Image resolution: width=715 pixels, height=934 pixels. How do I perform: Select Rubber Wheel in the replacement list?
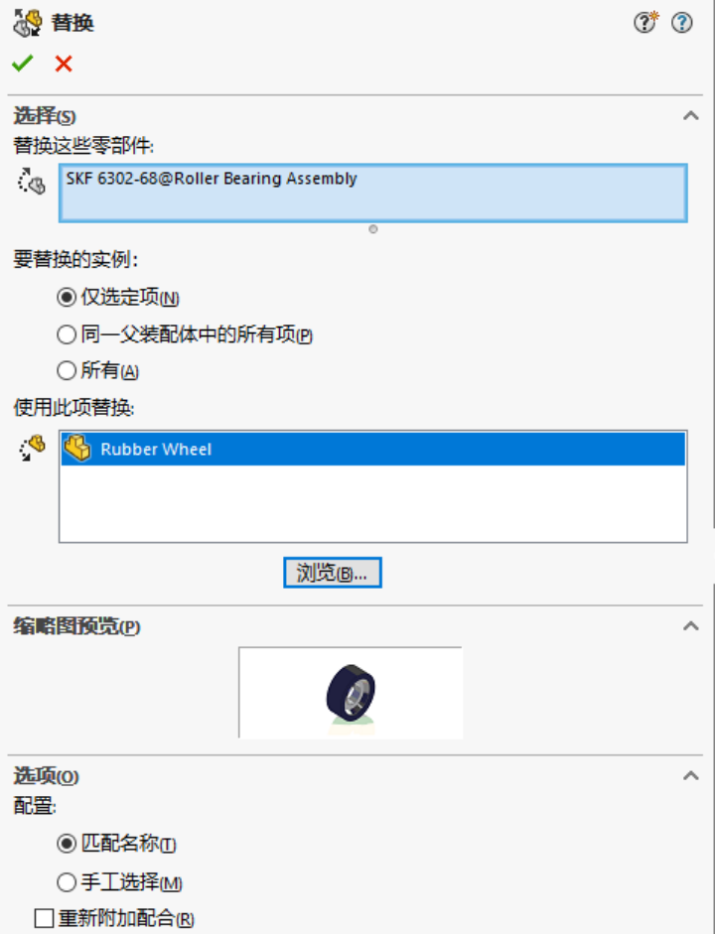(373, 449)
